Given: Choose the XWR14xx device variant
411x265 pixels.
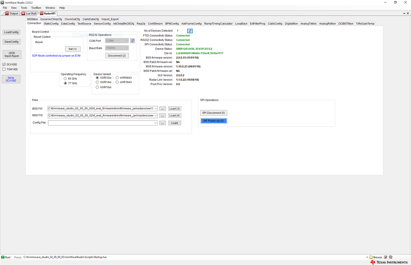Looking at the screenshot, I should pyautogui.click(x=97, y=82).
